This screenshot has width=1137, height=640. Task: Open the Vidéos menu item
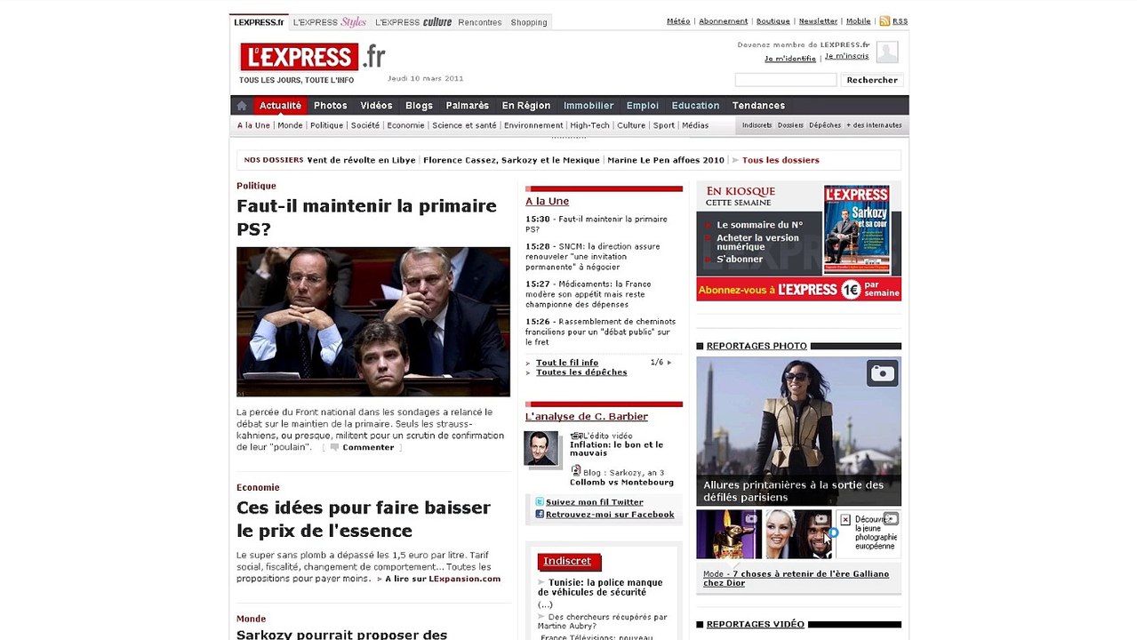pos(376,106)
